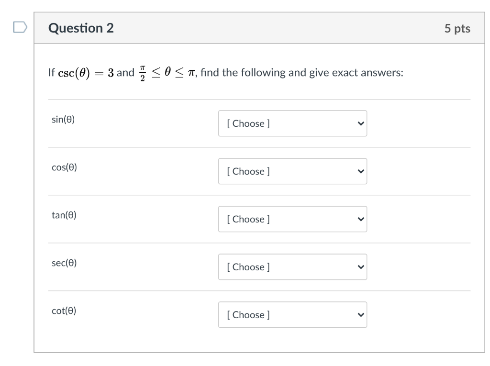Open the sec(θ) Choose selector

tap(292, 267)
